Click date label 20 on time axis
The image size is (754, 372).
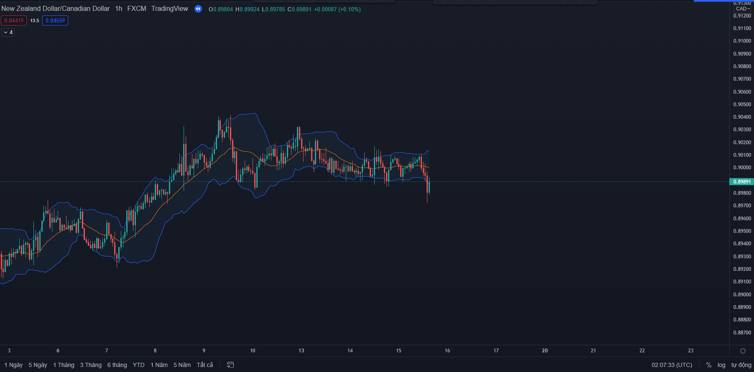(545, 351)
